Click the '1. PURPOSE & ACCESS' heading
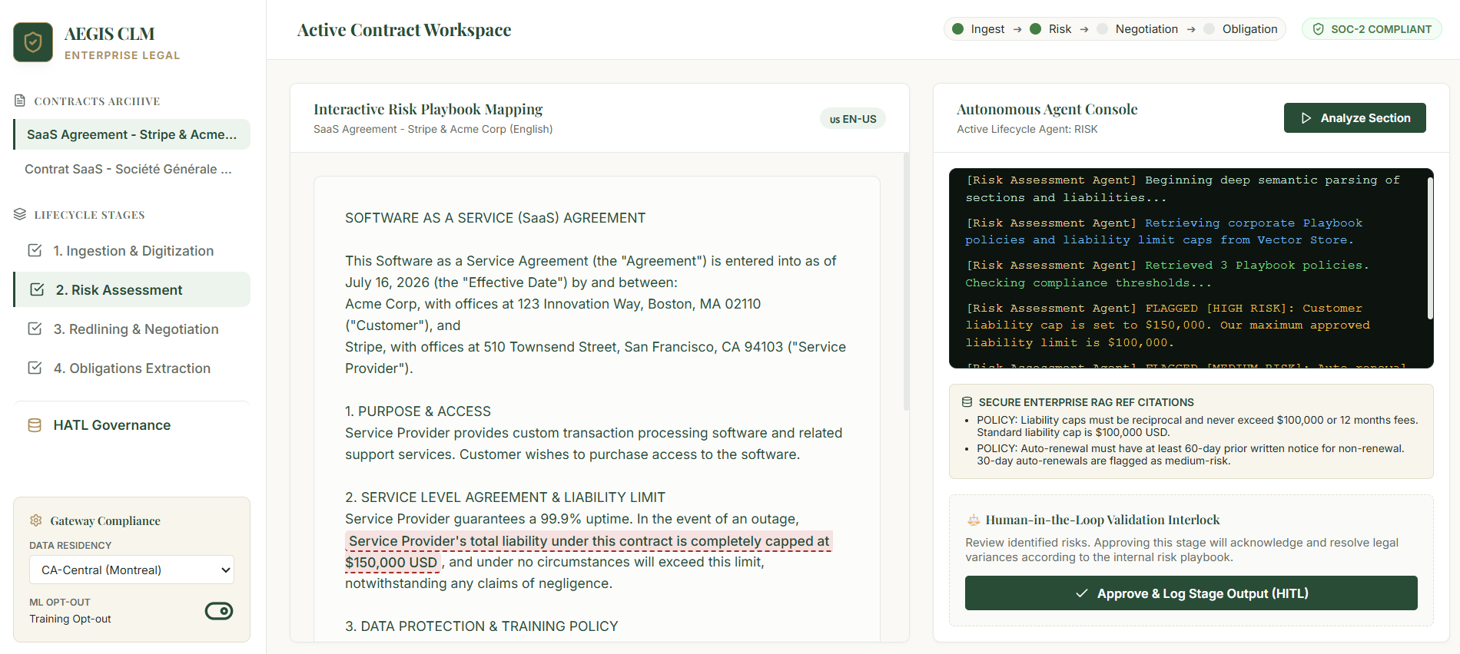Viewport: 1460px width, 654px height. pyautogui.click(x=418, y=411)
